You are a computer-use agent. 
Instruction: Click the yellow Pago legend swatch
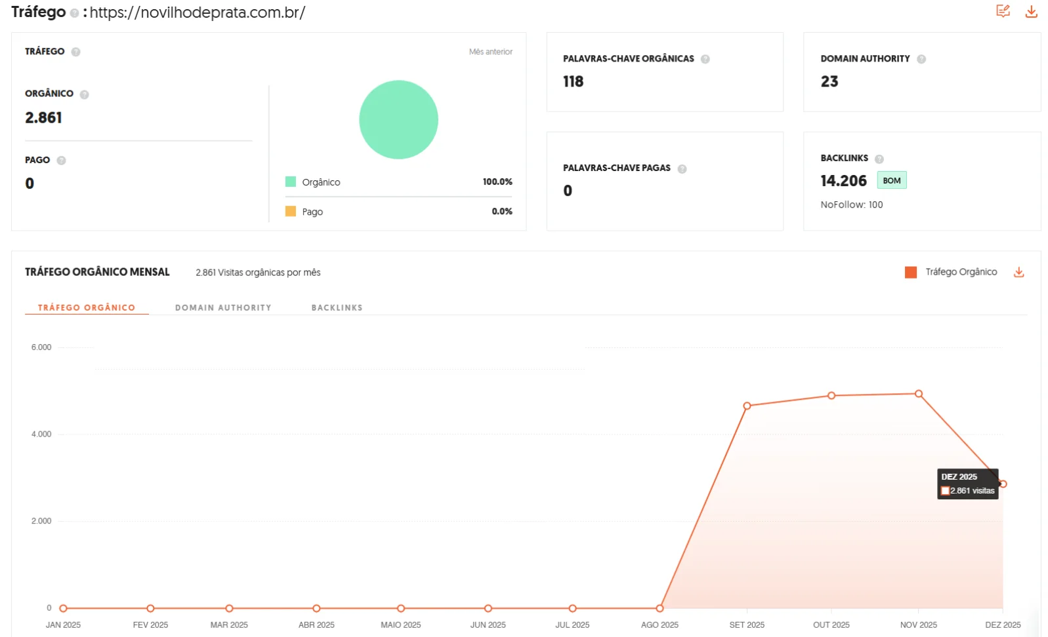(291, 211)
